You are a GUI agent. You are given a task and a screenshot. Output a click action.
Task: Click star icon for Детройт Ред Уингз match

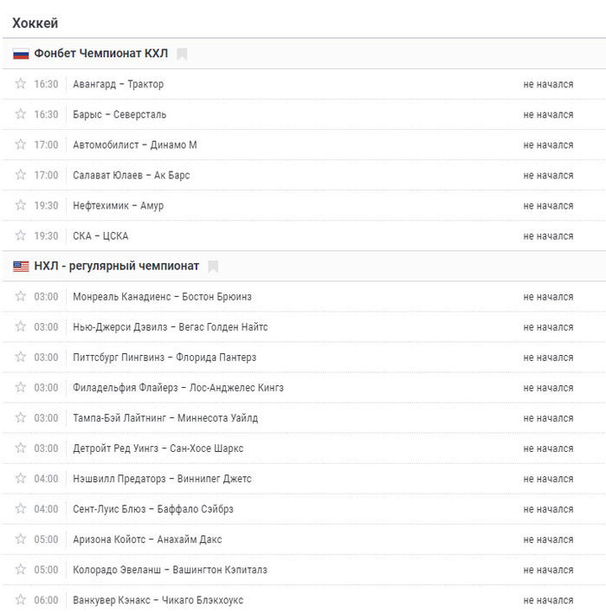point(20,448)
